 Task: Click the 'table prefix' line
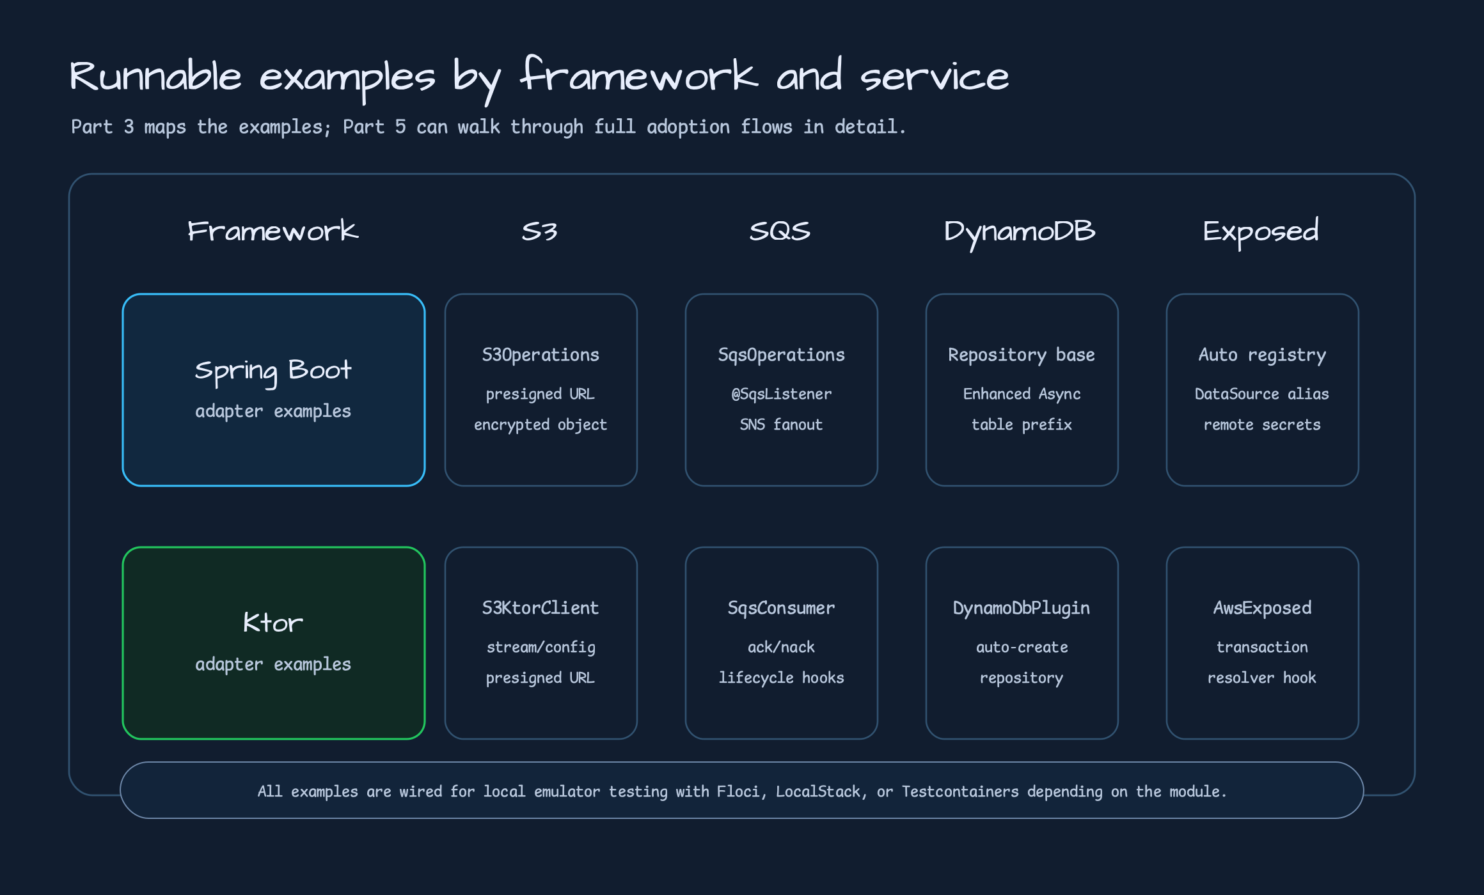[x=1022, y=424]
